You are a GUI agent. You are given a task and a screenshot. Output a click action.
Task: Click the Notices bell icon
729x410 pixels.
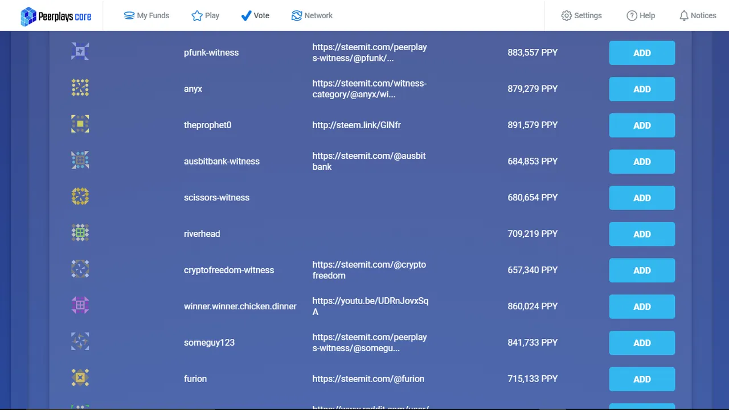[684, 15]
